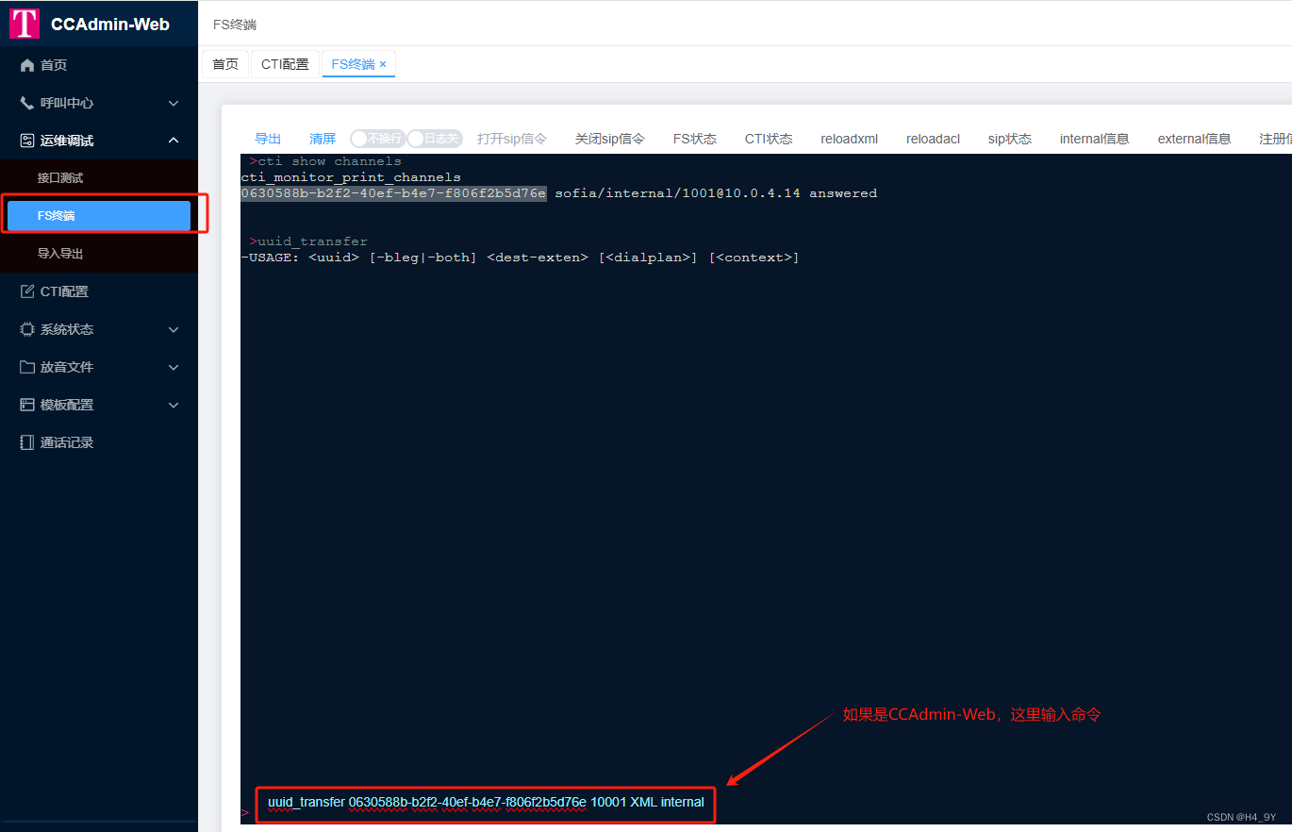Click 清屏 to clear the terminal
The image size is (1292, 832).
323,139
